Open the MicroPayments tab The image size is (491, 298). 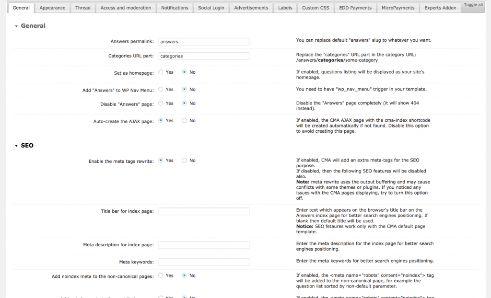397,8
